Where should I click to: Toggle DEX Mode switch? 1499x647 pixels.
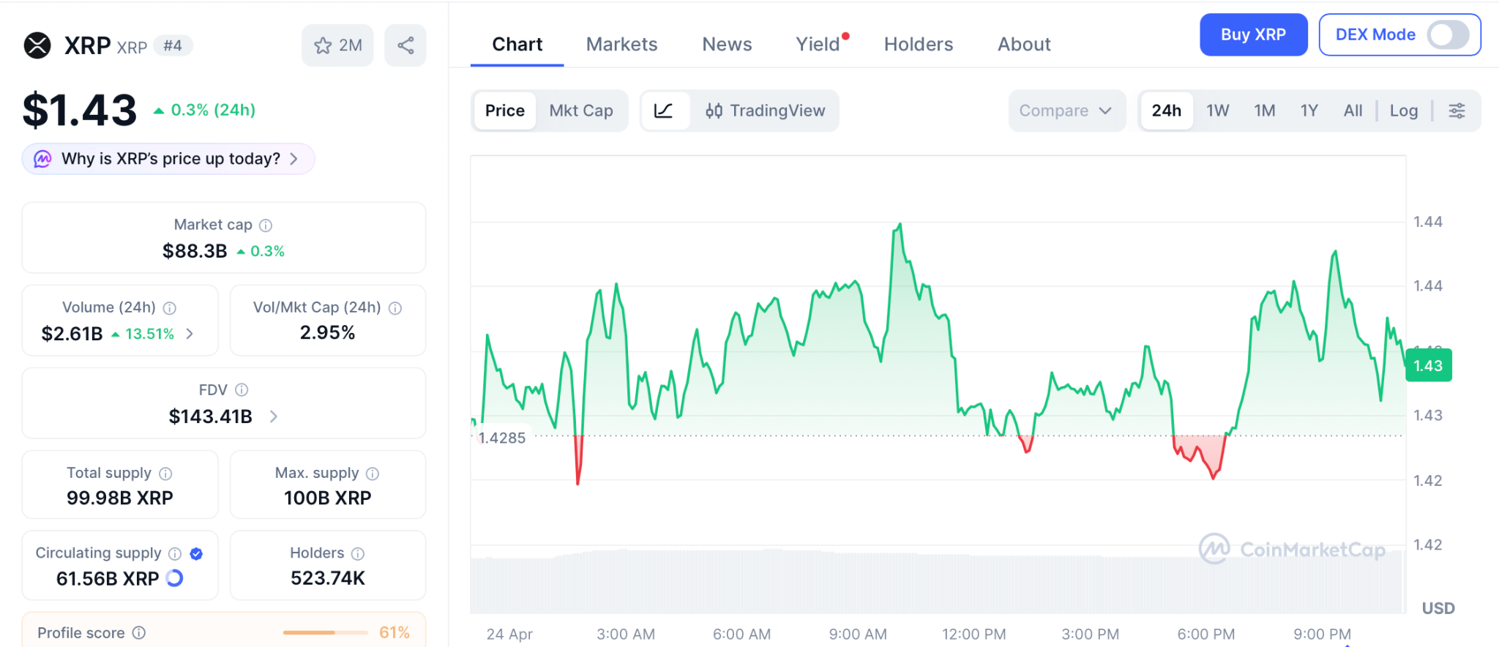coord(1448,34)
